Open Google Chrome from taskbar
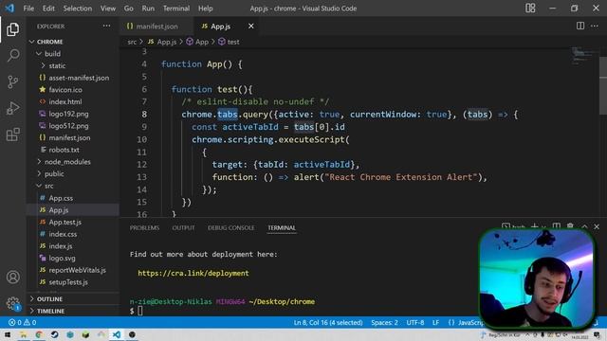607x341 pixels. pos(39,334)
